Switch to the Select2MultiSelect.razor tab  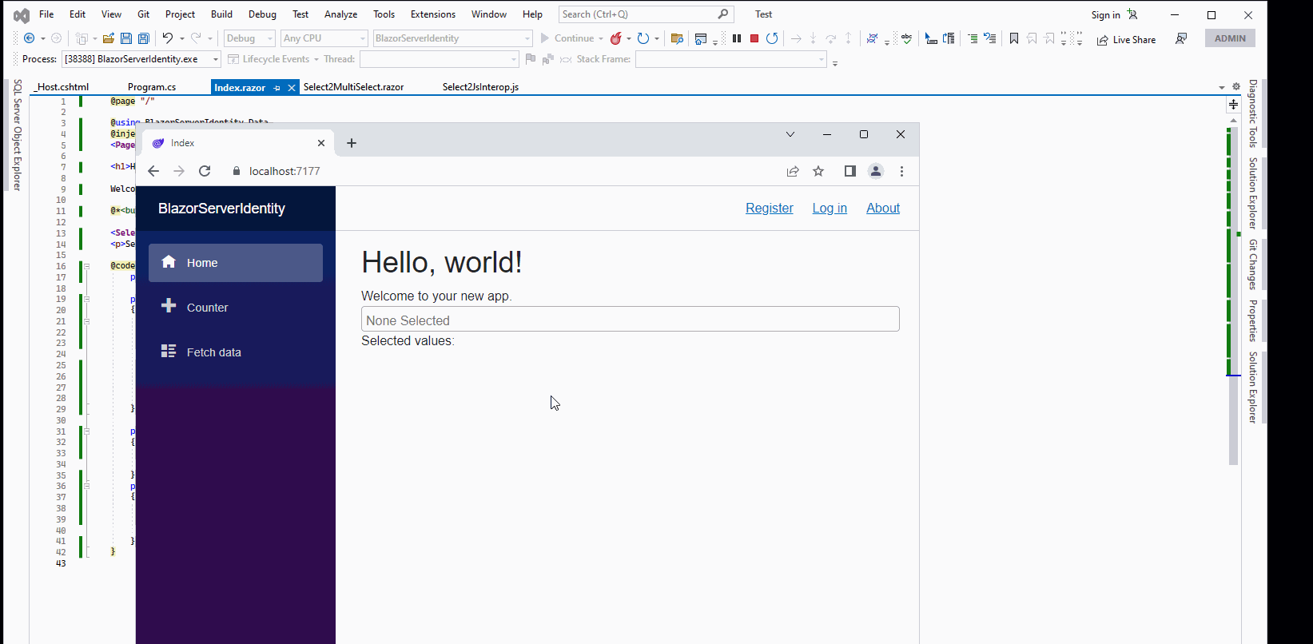click(x=353, y=87)
